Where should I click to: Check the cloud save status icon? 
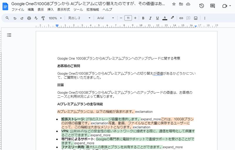(x=188, y=4)
